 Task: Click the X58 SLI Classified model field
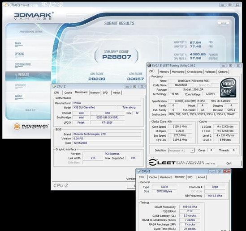[95, 107]
